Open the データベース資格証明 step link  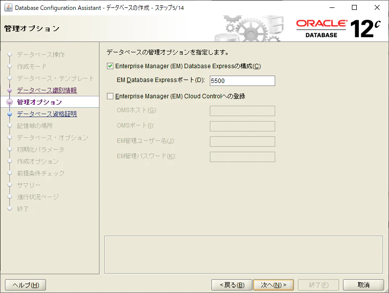(47, 114)
